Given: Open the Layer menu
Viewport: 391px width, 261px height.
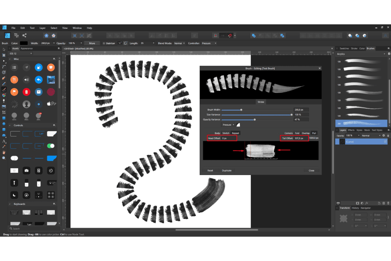Looking at the screenshot, I should pos(43,28).
